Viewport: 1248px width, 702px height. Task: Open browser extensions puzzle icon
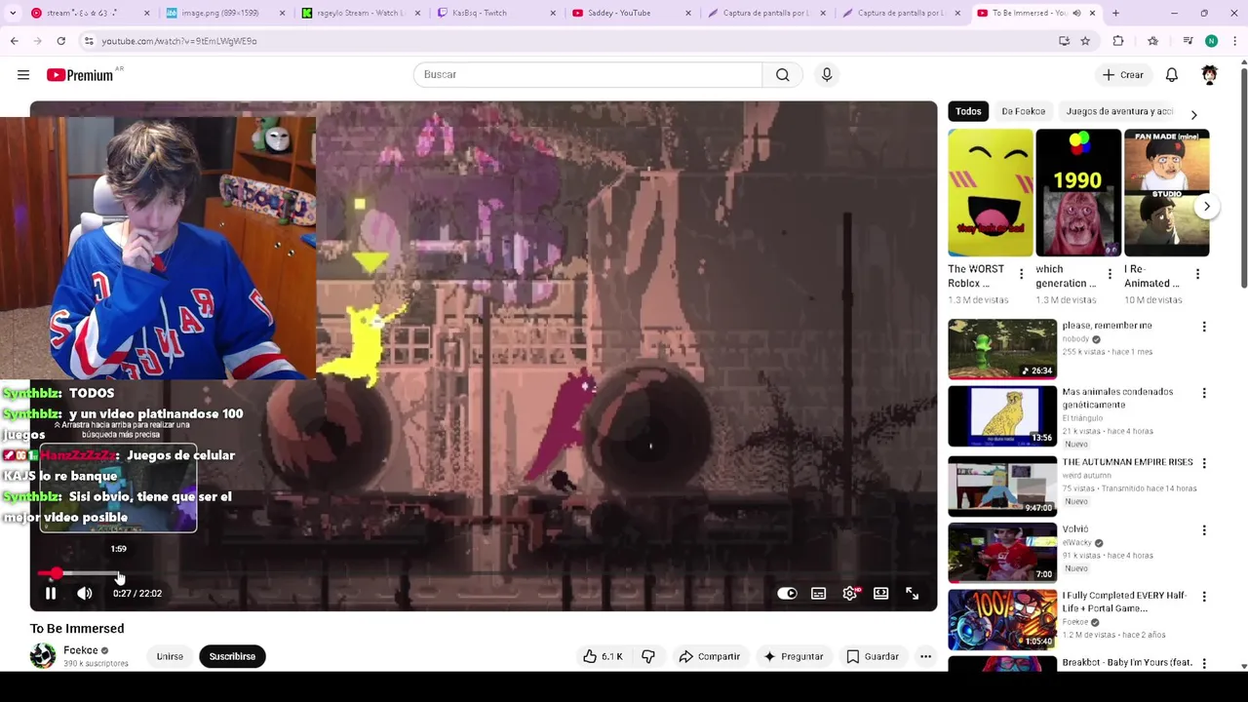1118,41
